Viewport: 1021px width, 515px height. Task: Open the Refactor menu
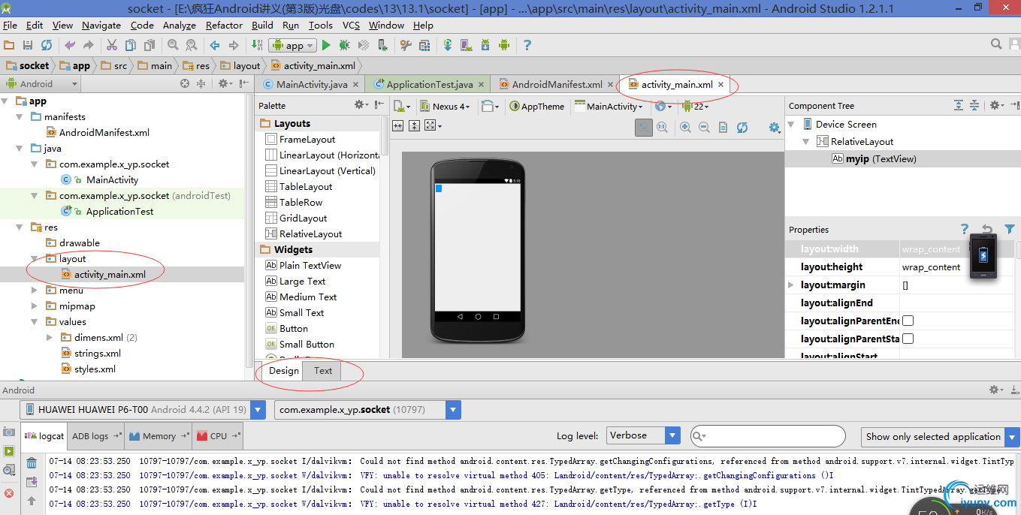(224, 25)
